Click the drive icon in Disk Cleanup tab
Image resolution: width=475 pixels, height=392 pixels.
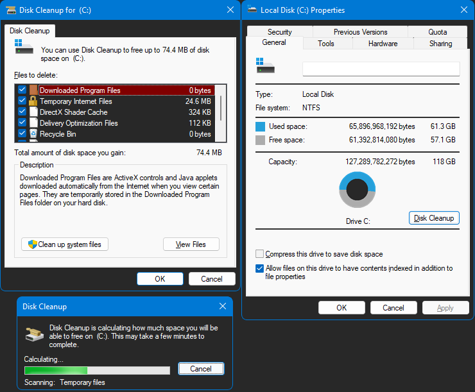click(24, 47)
